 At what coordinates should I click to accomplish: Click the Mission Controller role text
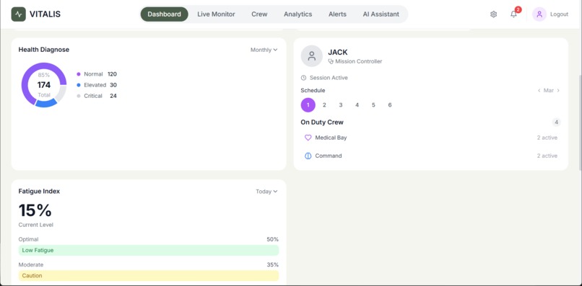(359, 61)
